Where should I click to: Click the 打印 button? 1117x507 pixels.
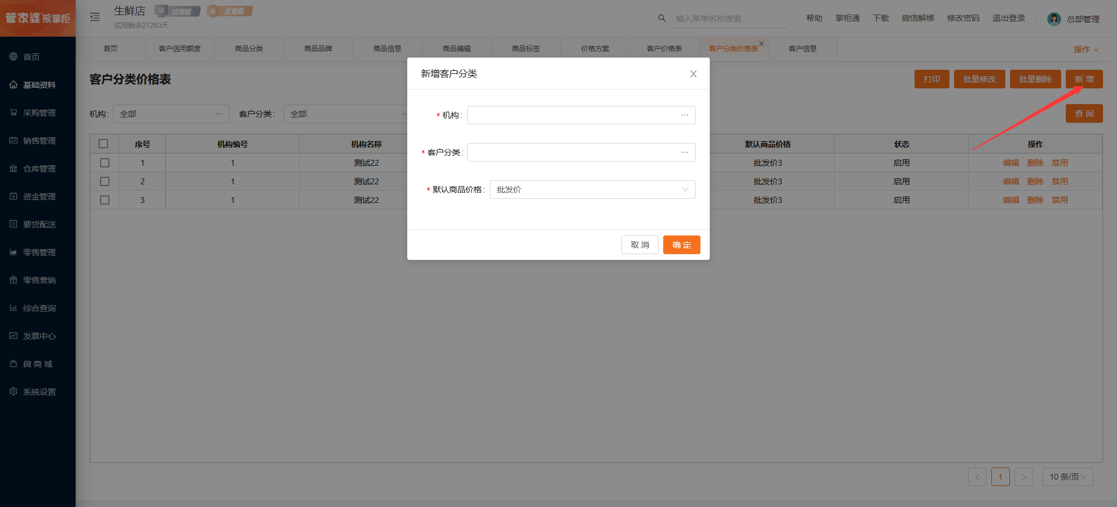932,79
